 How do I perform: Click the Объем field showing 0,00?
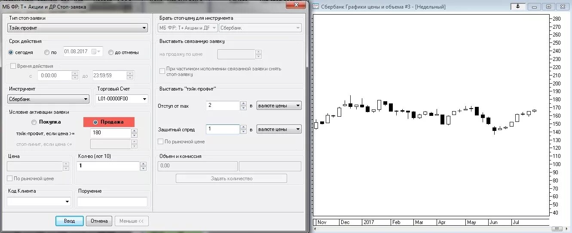click(198, 166)
